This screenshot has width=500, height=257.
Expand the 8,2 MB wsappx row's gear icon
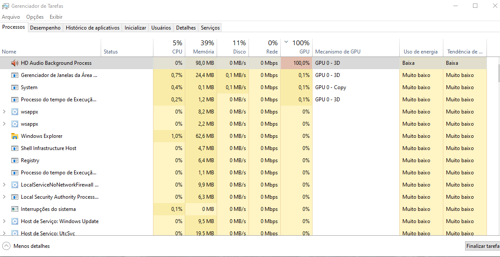[15, 112]
